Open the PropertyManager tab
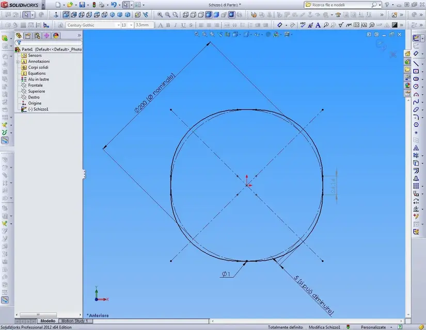The height and width of the screenshot is (330, 426). 28,36
